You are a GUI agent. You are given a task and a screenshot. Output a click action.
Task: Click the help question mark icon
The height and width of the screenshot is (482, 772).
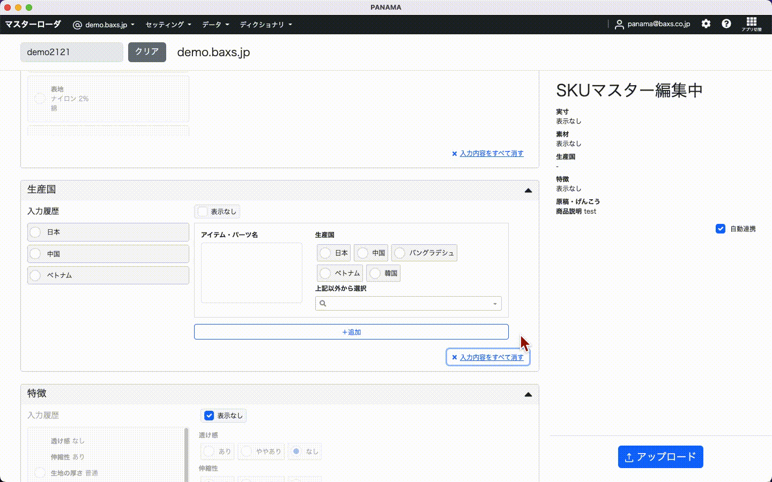click(x=726, y=24)
